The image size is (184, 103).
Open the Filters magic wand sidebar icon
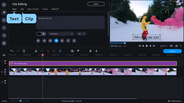click(4, 12)
